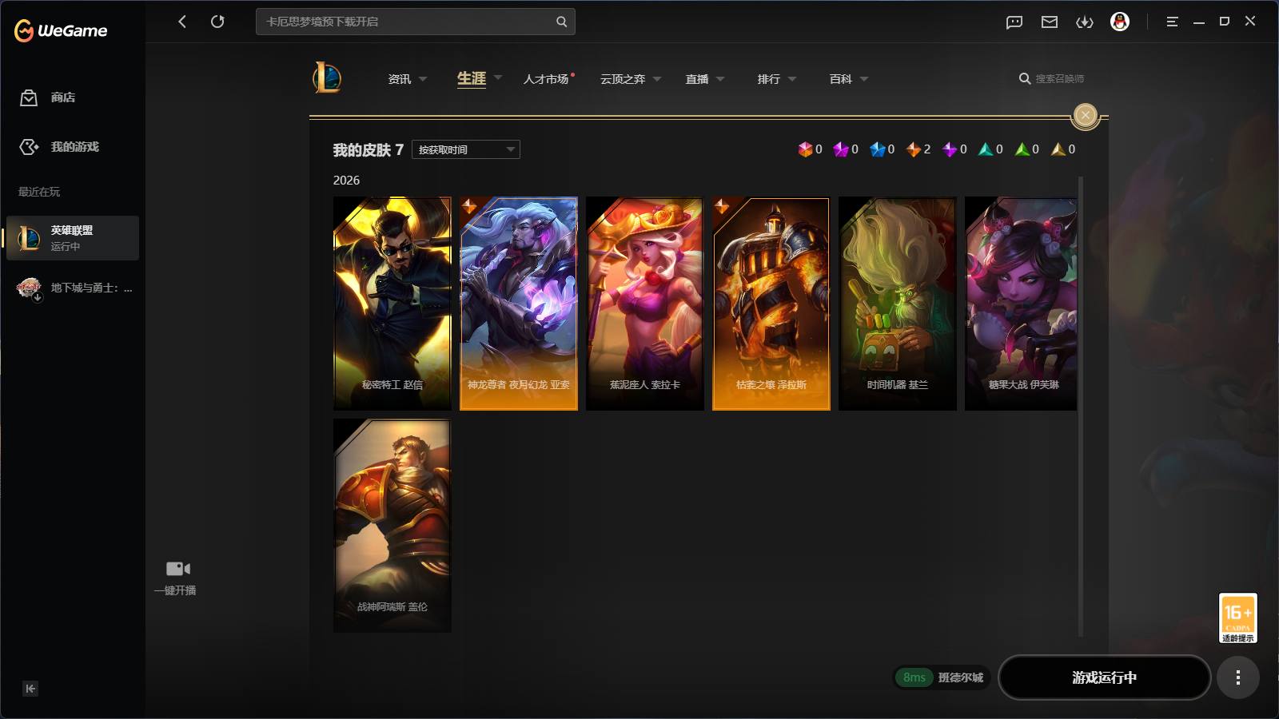Click the skin list vertical scrollbar
The width and height of the screenshot is (1279, 719).
1081,407
